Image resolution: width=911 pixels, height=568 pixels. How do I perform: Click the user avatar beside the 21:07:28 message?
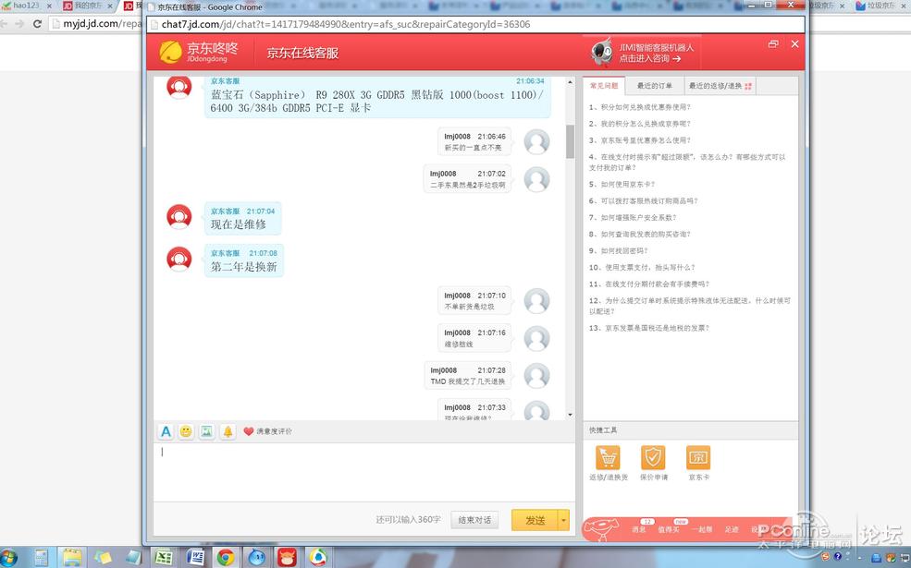pos(536,375)
